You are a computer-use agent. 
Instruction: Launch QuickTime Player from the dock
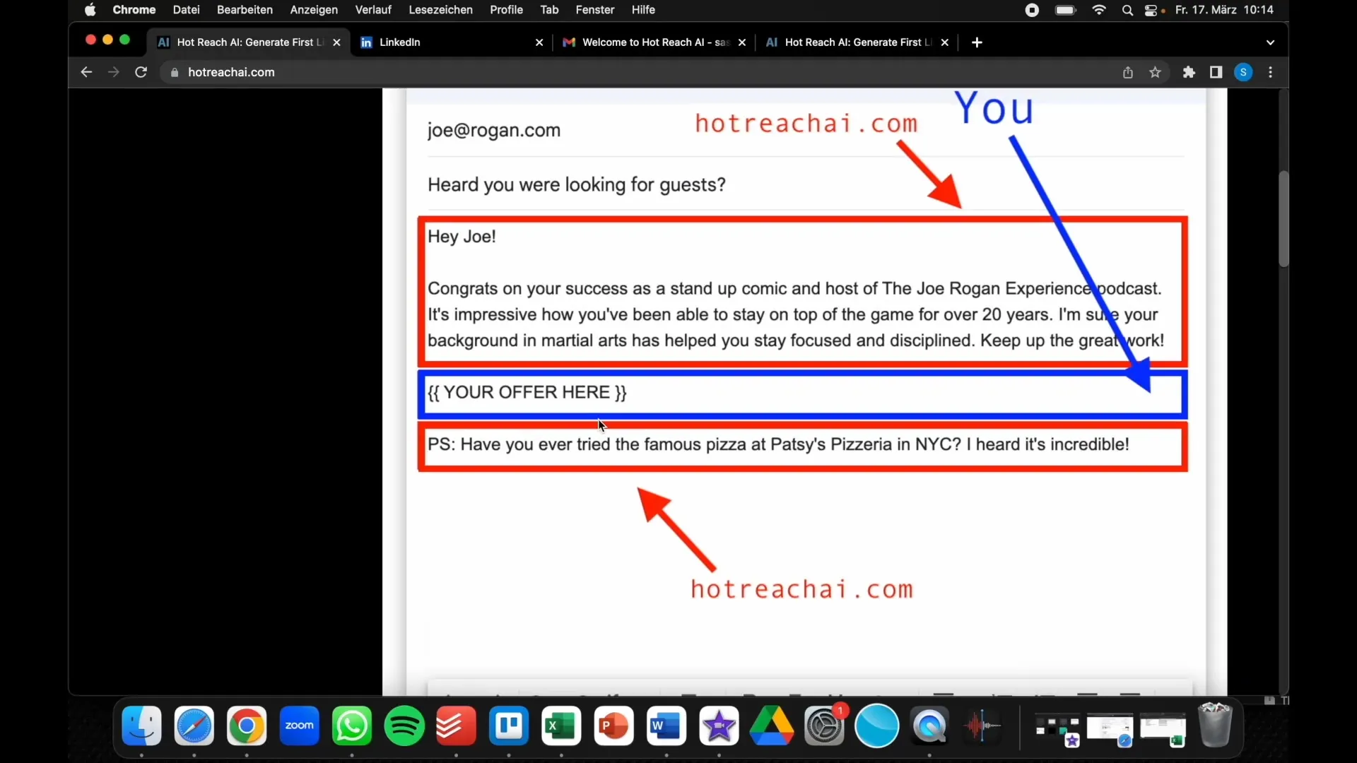(929, 726)
